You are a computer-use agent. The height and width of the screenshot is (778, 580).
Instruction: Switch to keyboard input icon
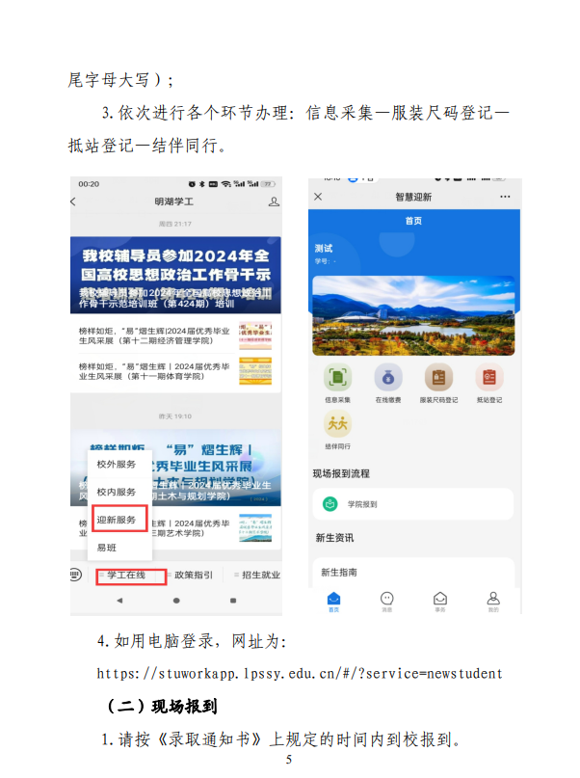point(75,575)
